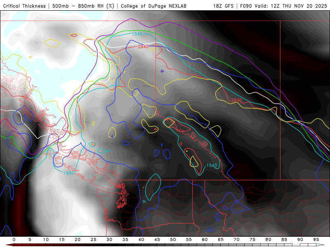Select the "18Z GFS" model run label
The width and height of the screenshot is (330, 247).
pos(223,6)
